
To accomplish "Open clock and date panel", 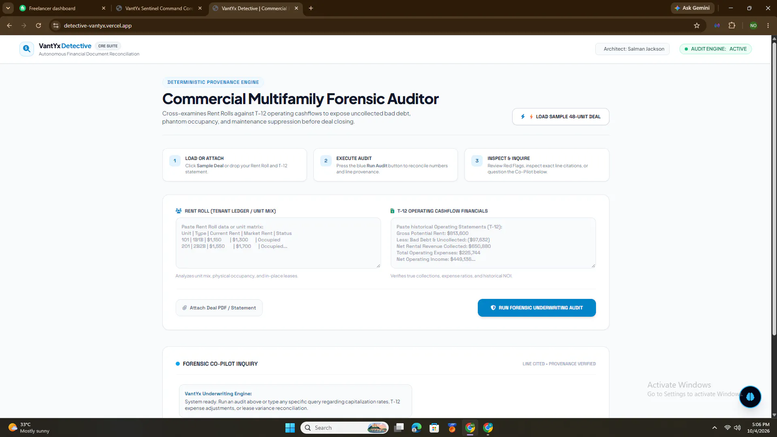I will (x=758, y=428).
